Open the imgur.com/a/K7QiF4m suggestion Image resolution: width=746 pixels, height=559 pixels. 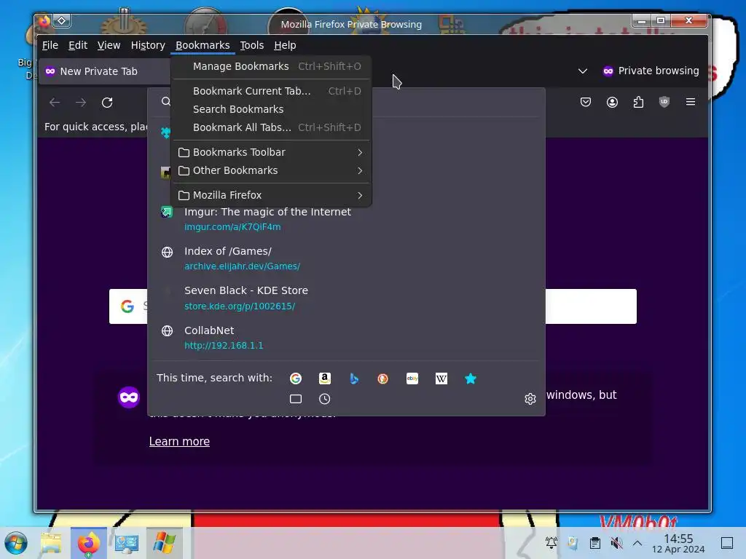(x=346, y=218)
